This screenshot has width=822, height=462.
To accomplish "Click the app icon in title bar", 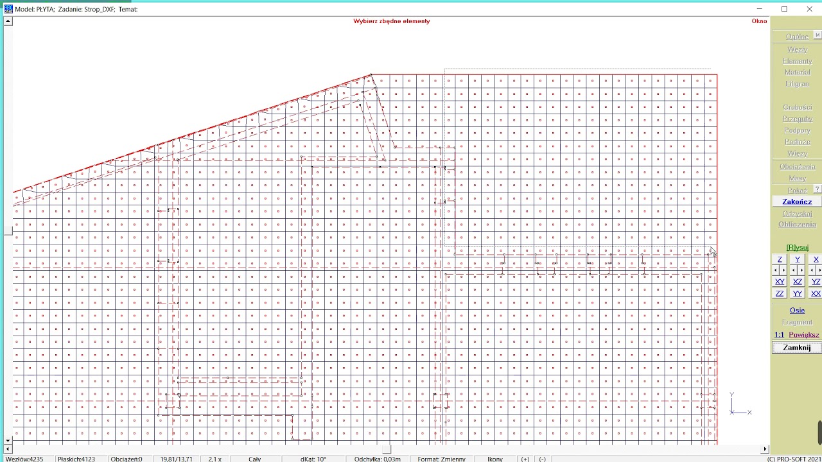I will pyautogui.click(x=8, y=9).
